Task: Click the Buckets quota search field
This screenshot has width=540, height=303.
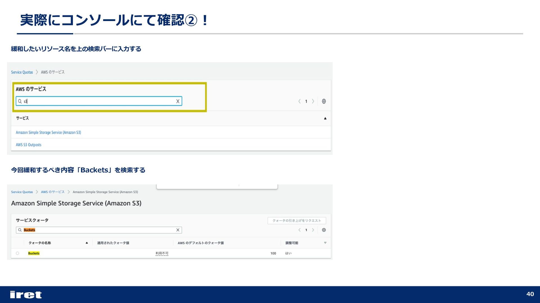Action: point(99,230)
